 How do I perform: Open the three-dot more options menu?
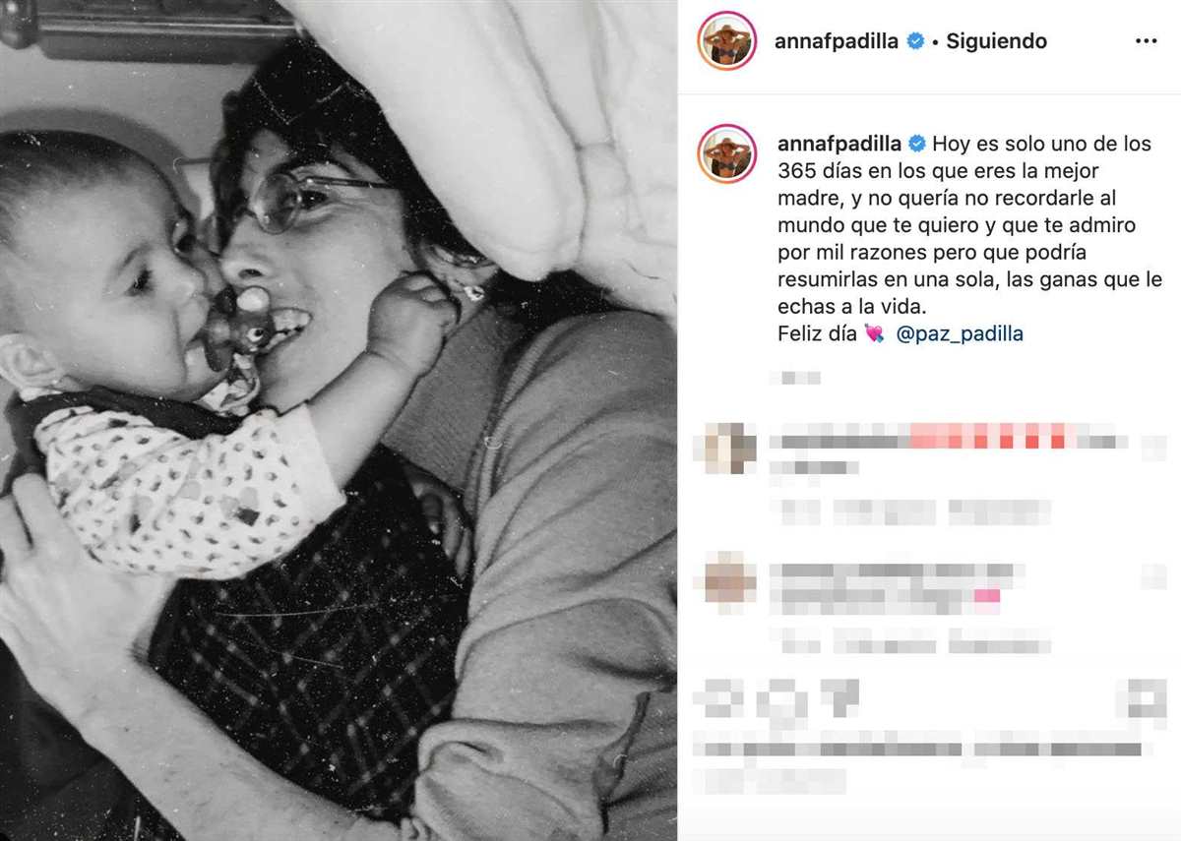[1146, 41]
